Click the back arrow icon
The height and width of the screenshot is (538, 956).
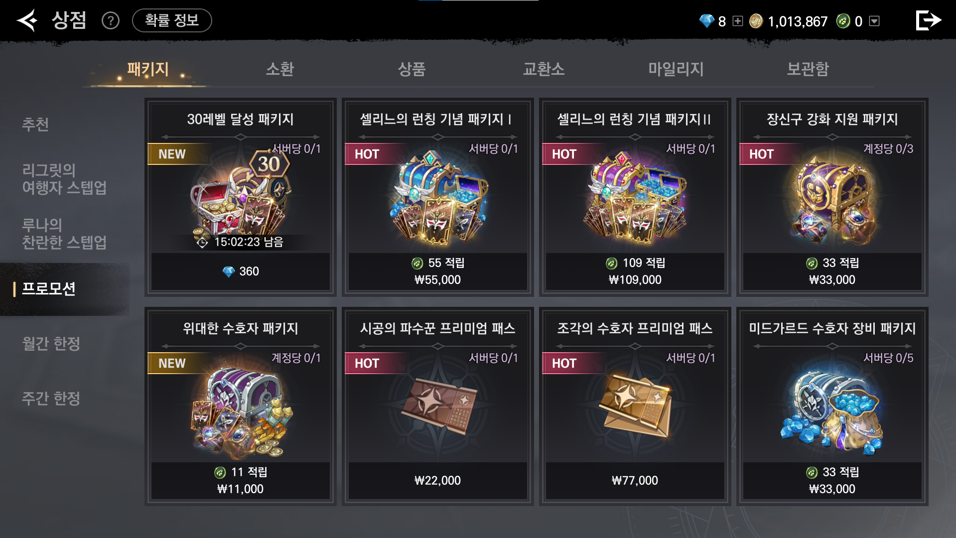27,20
